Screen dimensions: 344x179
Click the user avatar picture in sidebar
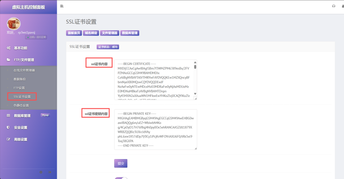14,24
